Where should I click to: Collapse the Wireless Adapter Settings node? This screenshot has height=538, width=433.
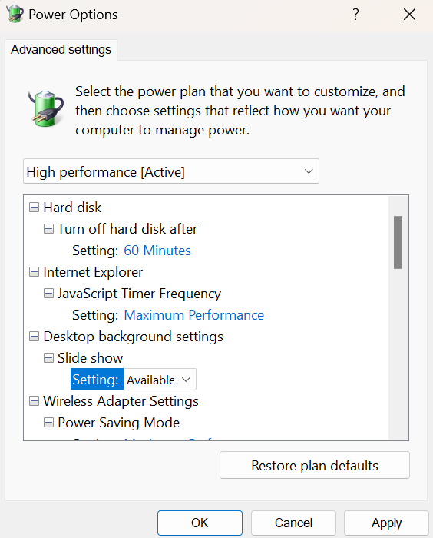34,401
